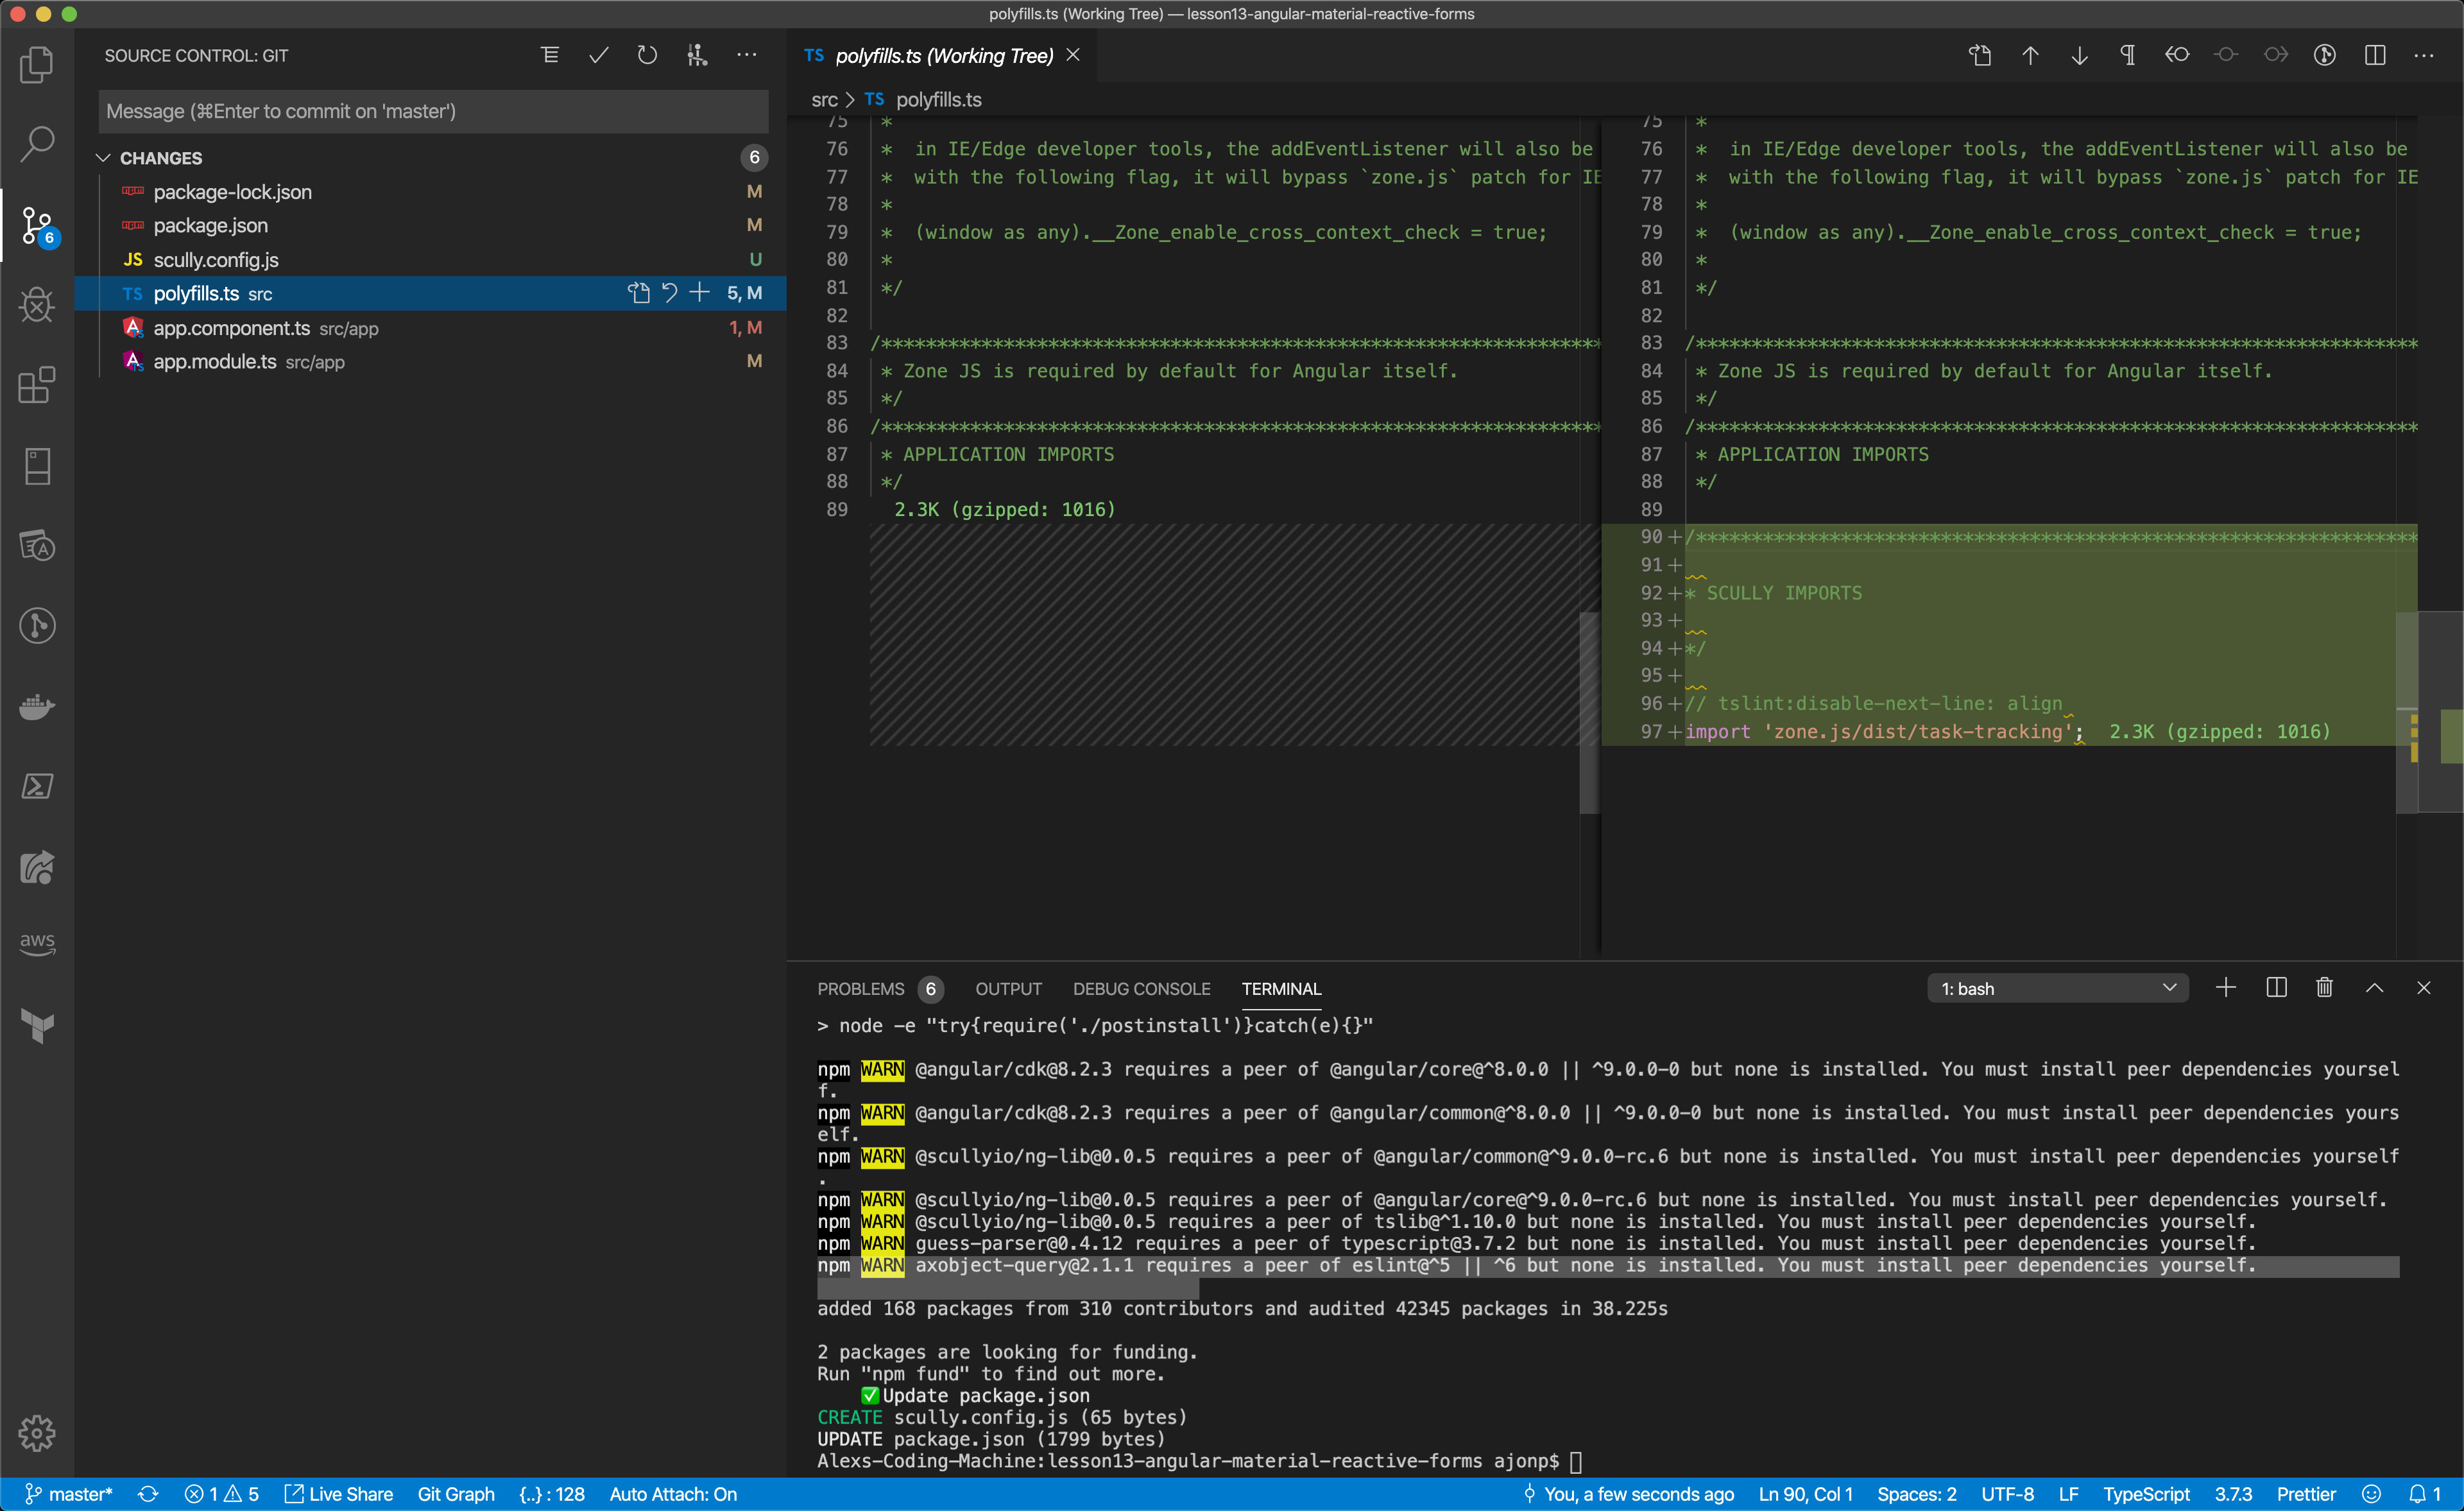Create a new terminal with plus icon
Image resolution: width=2464 pixels, height=1511 pixels.
click(x=2226, y=988)
